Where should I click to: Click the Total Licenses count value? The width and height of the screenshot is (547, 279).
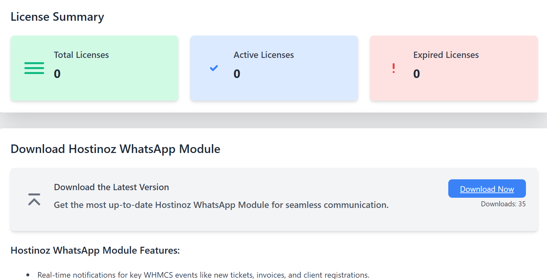click(57, 74)
